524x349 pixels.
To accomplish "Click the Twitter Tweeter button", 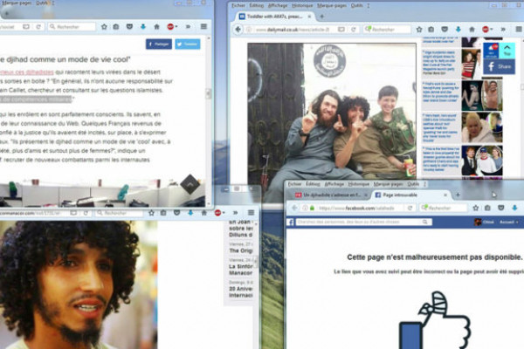I will click(x=187, y=44).
